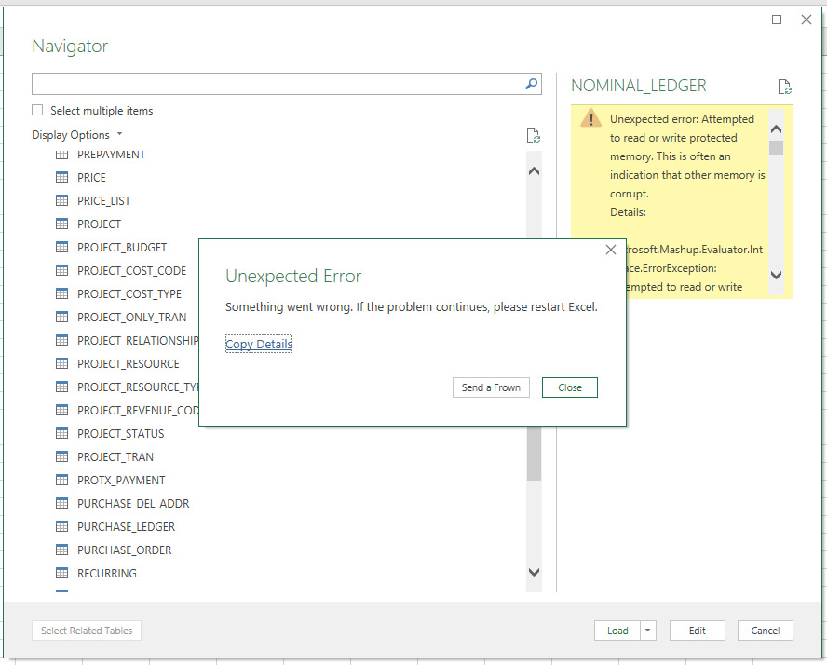The width and height of the screenshot is (827, 665).
Task: Click the error details scrollbar thumb
Action: [776, 148]
